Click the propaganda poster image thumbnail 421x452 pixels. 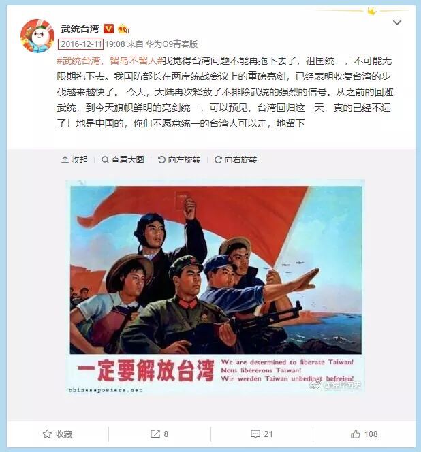click(215, 286)
